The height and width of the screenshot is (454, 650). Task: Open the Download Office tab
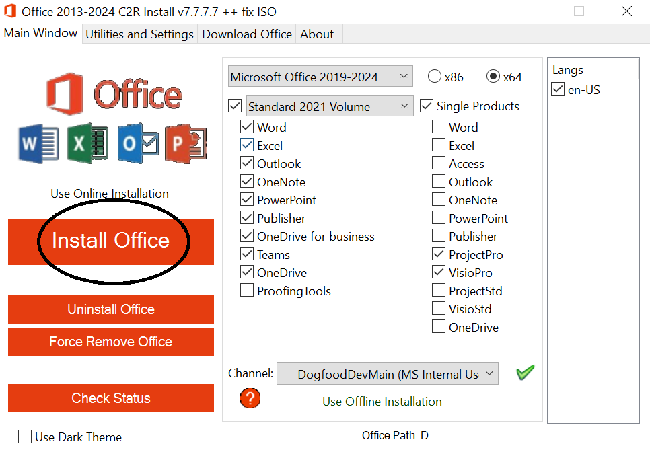[x=247, y=34]
